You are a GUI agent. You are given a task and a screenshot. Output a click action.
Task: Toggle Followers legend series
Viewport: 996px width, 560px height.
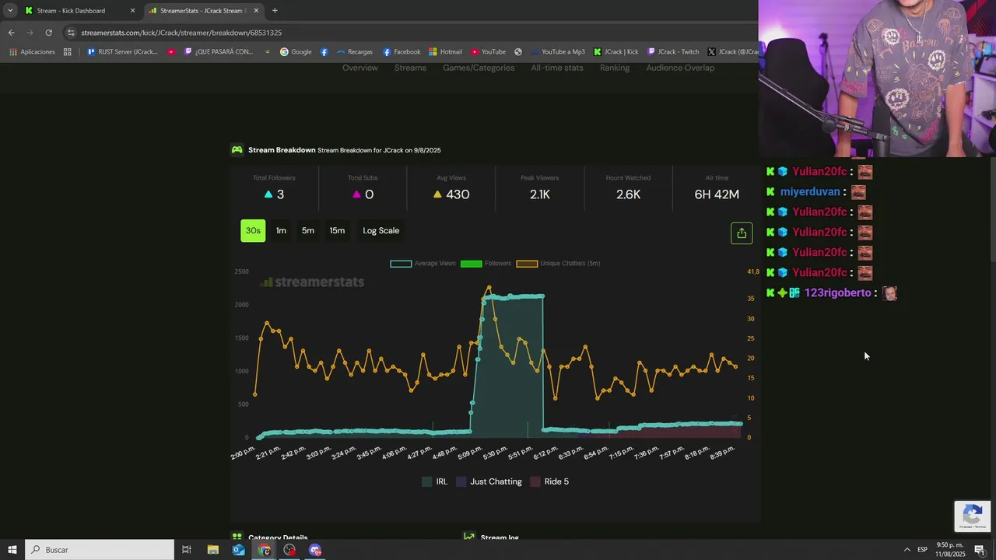tap(486, 264)
